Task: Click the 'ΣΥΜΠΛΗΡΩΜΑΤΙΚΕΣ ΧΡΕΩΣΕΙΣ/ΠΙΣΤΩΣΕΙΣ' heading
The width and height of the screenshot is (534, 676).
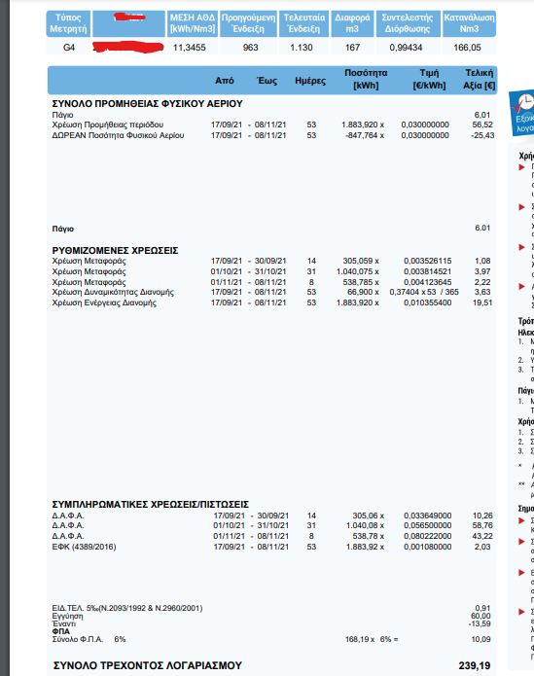Action: [151, 505]
